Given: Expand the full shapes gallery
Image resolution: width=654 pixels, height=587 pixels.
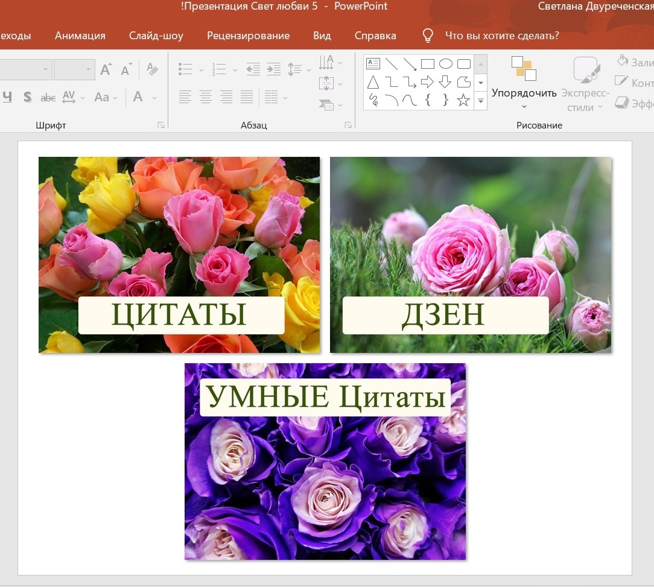Looking at the screenshot, I should [480, 101].
